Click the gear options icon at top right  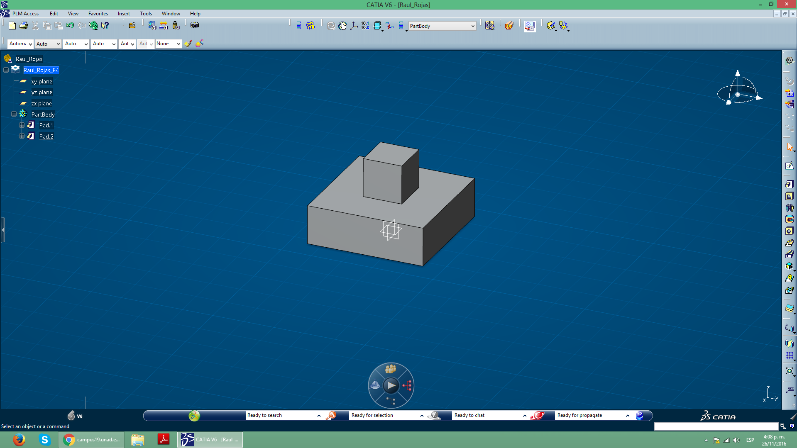point(789,60)
